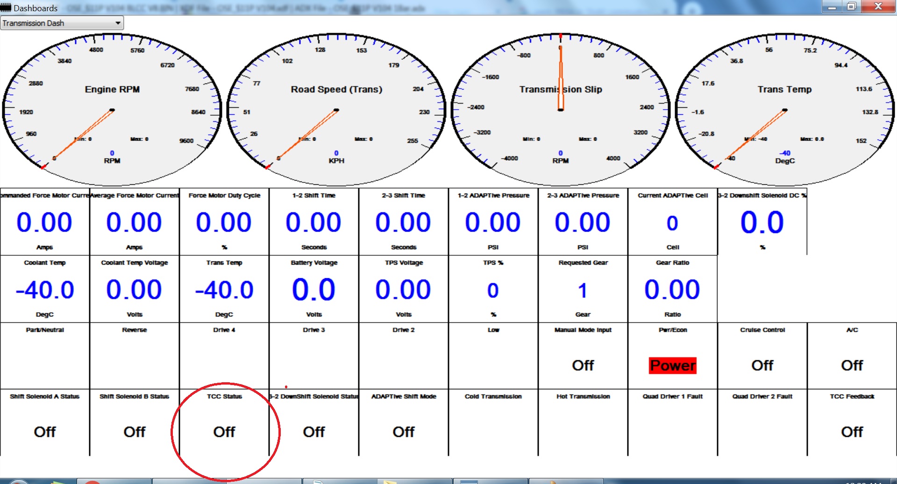Viewport: 897px width, 484px height.
Task: Click the Road Speed gauge 0 KPH readout
Action: click(x=336, y=157)
